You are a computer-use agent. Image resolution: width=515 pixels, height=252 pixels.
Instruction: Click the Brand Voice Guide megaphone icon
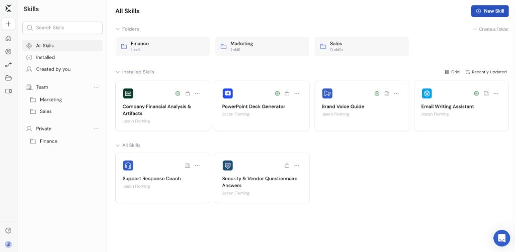[x=327, y=93]
